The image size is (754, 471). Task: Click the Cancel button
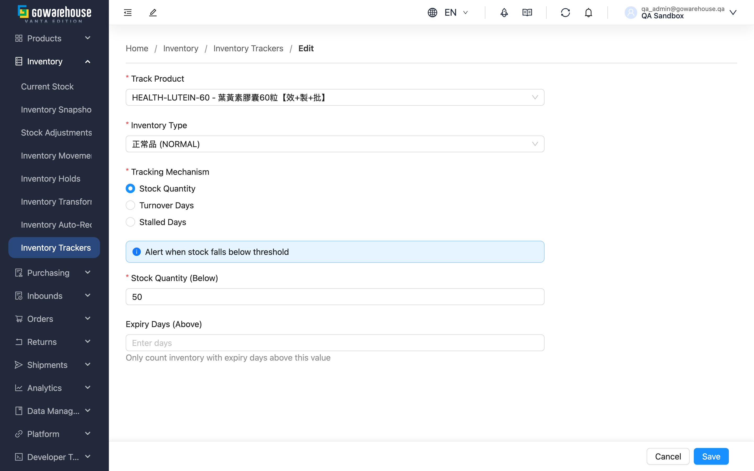(x=668, y=456)
